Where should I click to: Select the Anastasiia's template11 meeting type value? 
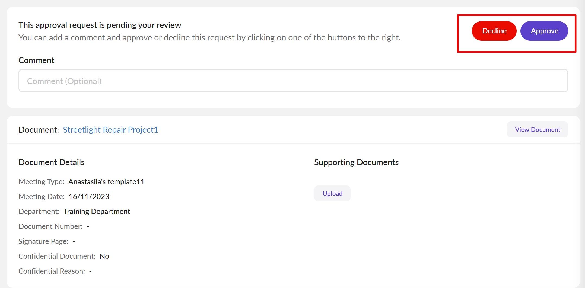106,181
